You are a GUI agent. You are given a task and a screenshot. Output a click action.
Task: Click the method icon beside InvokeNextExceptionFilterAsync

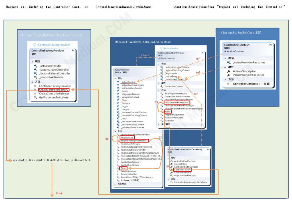pyautogui.click(x=118, y=147)
